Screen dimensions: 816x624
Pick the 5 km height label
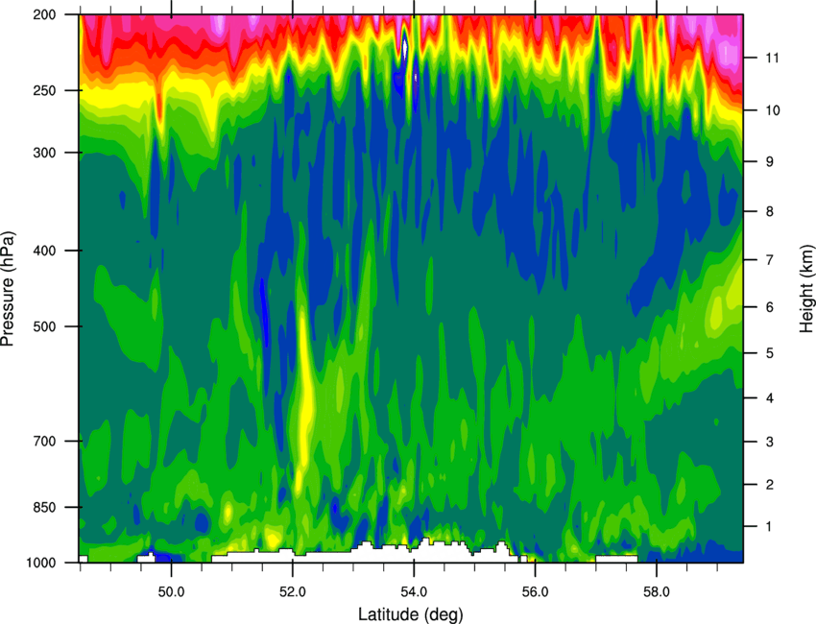770,353
